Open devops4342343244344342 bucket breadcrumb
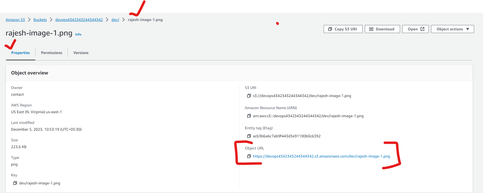 (x=79, y=20)
